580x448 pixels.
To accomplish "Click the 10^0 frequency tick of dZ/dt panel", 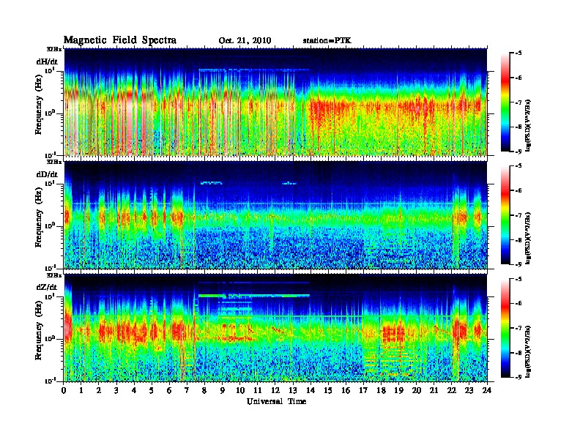I will [x=51, y=338].
